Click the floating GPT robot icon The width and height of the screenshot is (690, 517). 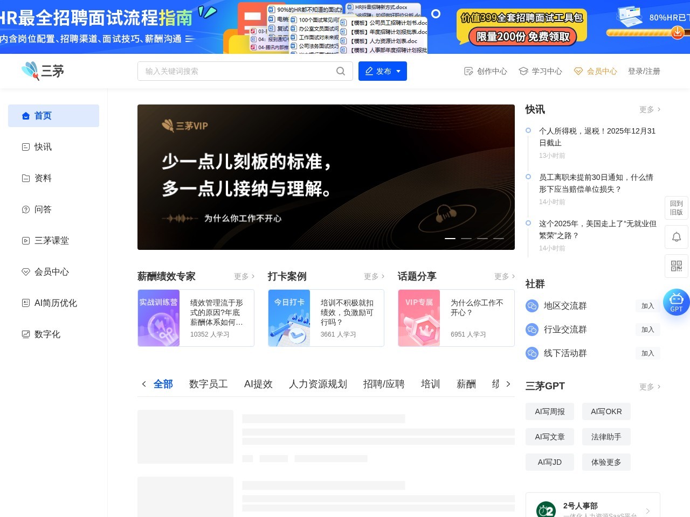pos(676,302)
